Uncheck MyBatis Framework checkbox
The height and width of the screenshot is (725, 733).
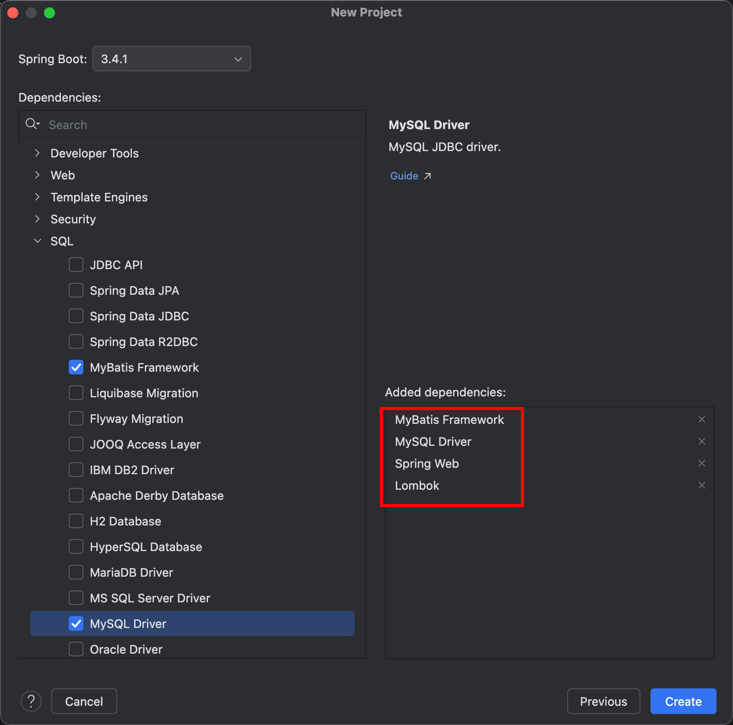point(76,367)
